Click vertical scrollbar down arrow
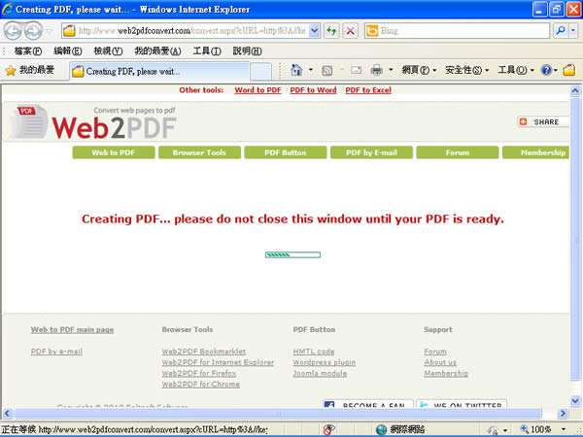Image resolution: width=583 pixels, height=437 pixels. pos(575,401)
